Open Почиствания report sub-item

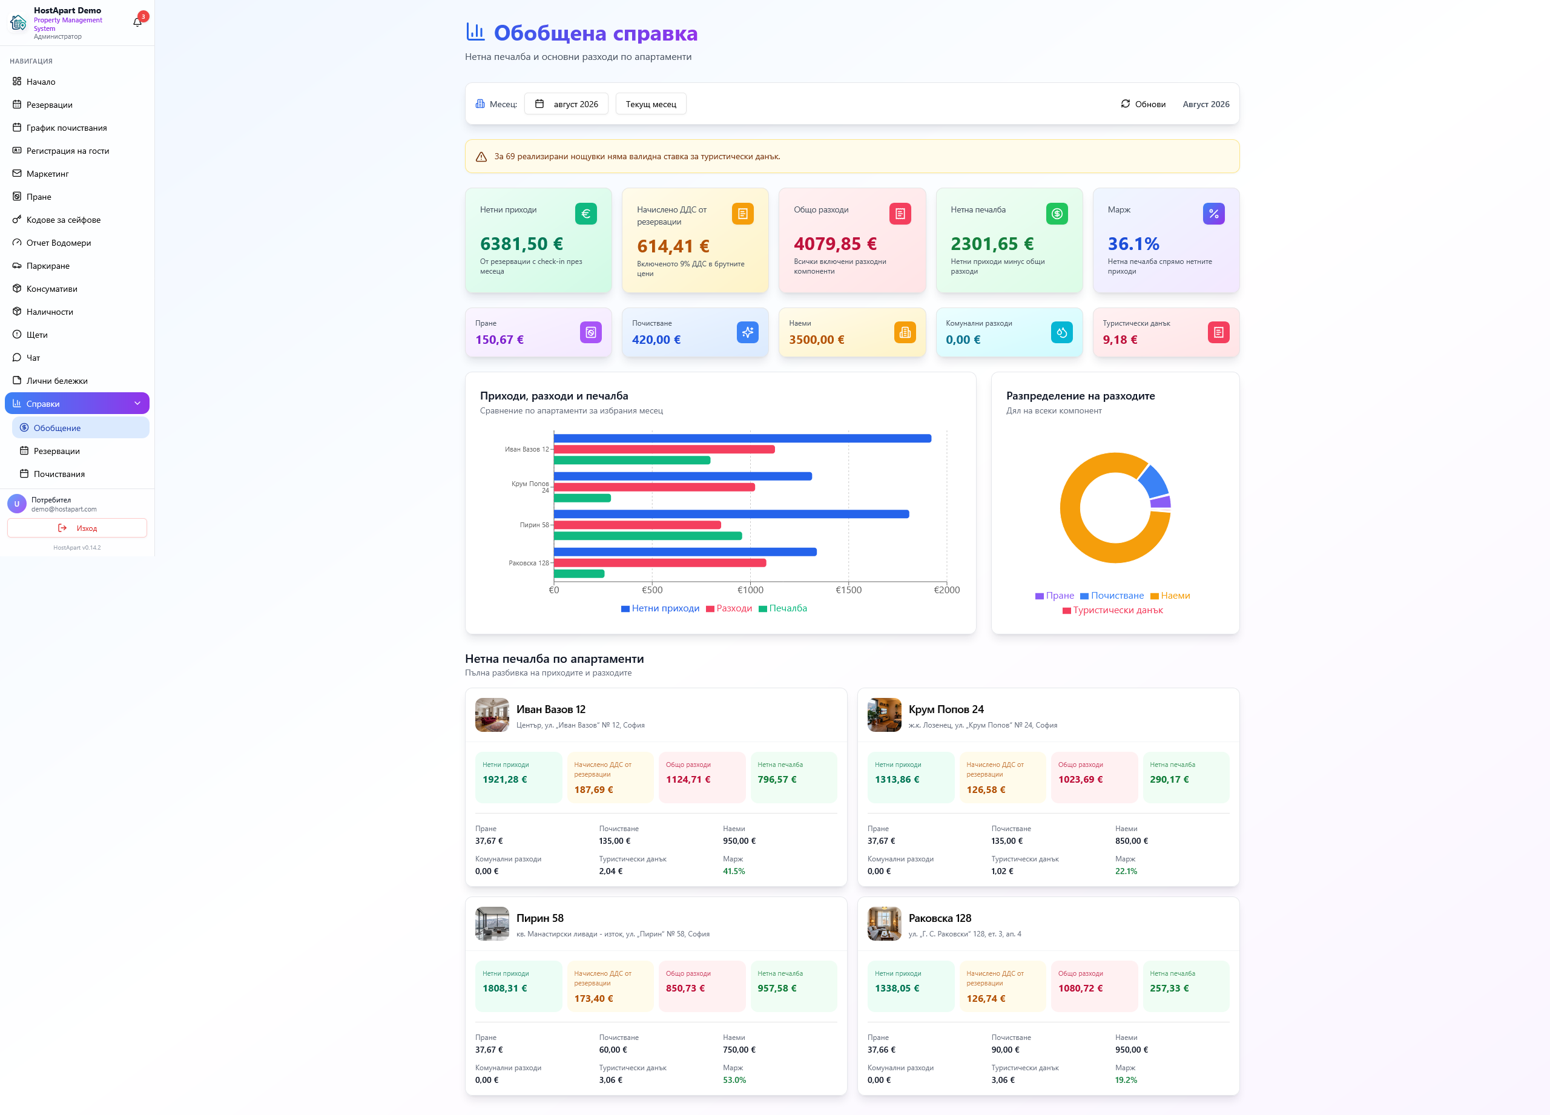click(x=81, y=473)
